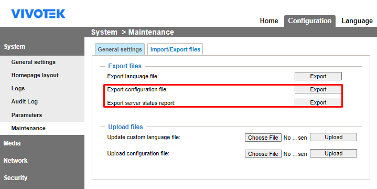Open General settings in sidebar
This screenshot has height=189, width=377.
point(34,62)
